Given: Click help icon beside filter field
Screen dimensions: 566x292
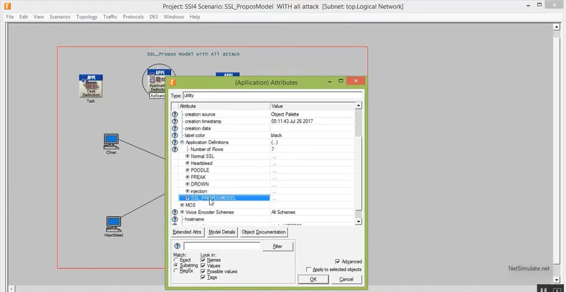Looking at the screenshot, I should click(177, 246).
